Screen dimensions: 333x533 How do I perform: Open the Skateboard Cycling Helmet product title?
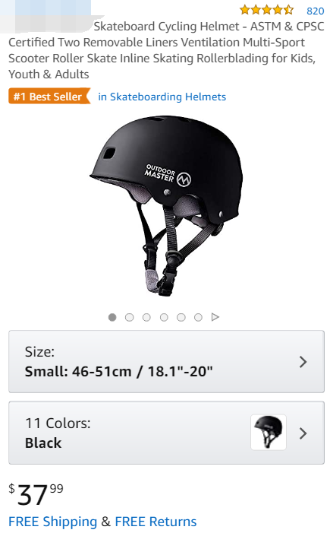click(166, 50)
